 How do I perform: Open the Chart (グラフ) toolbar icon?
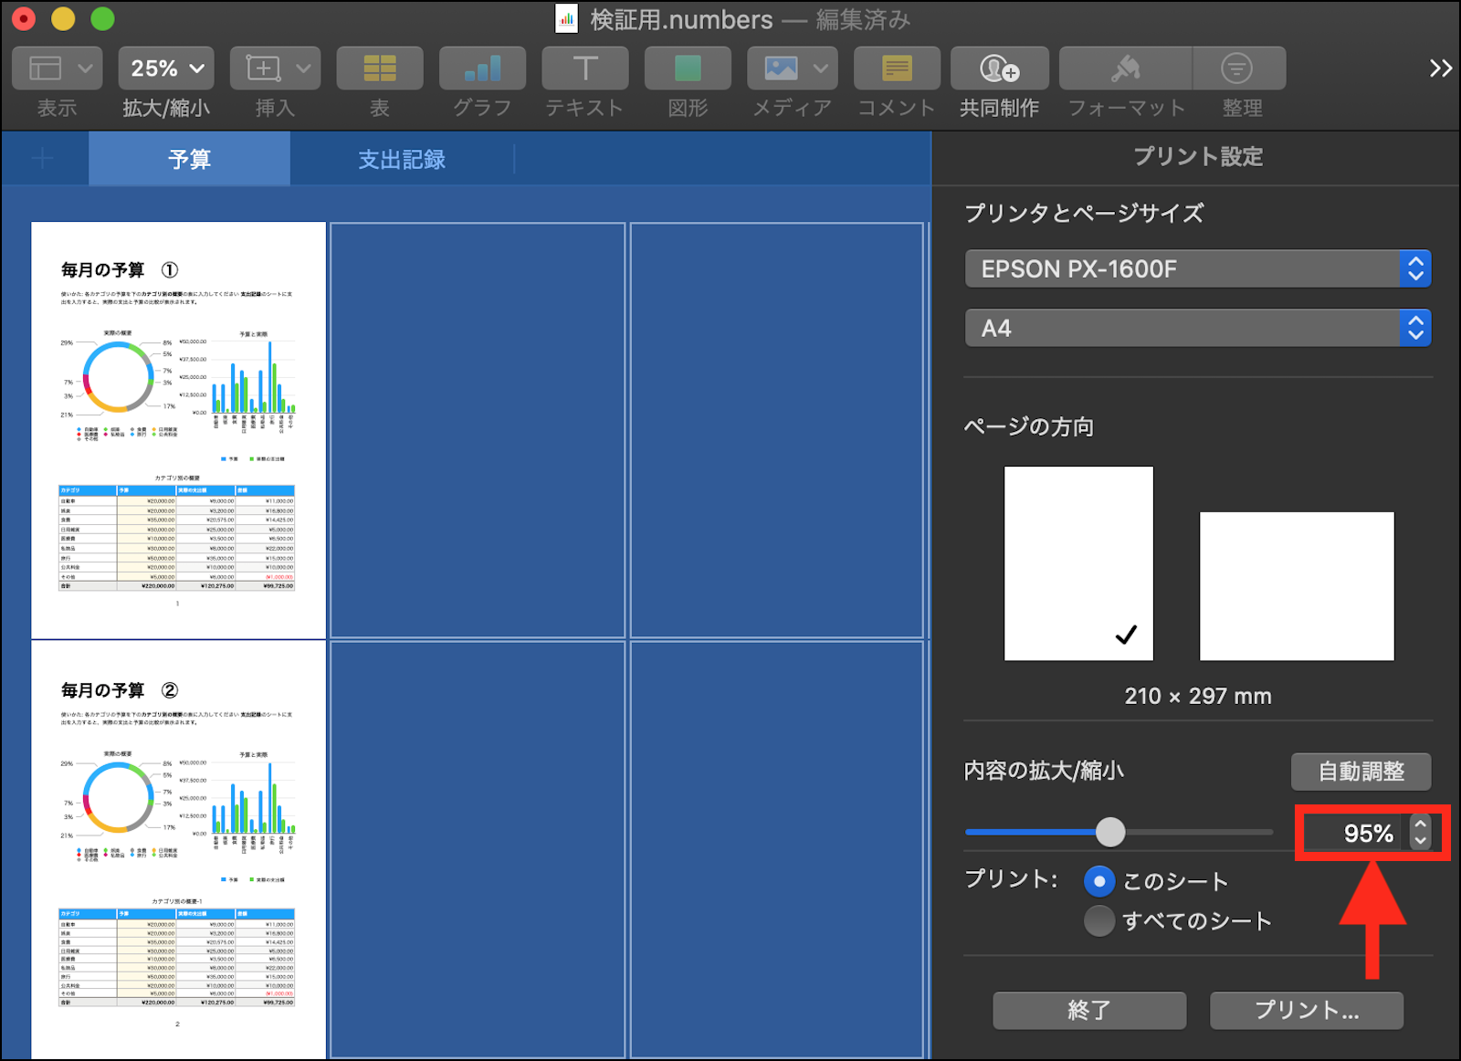coord(482,68)
